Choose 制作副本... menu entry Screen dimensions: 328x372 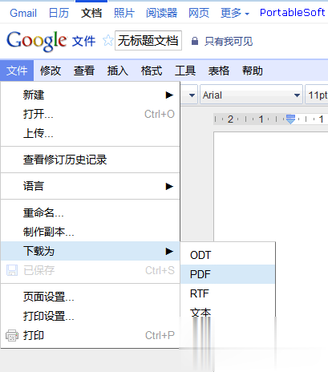(x=90, y=232)
